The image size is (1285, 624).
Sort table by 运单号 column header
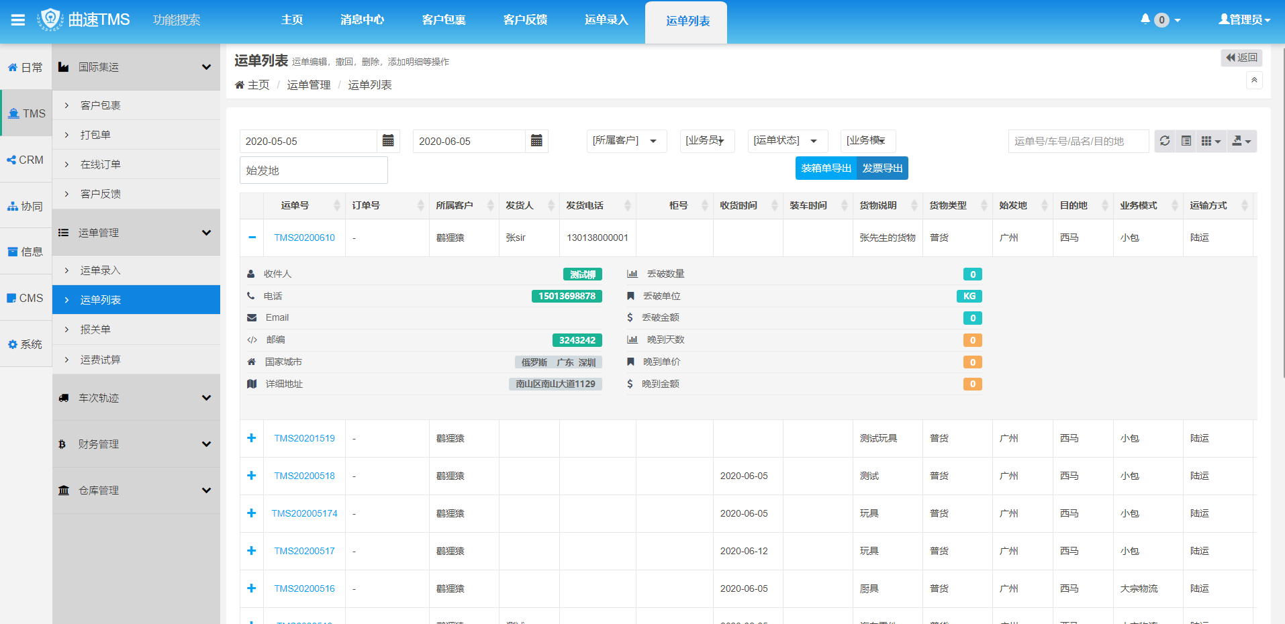point(304,205)
